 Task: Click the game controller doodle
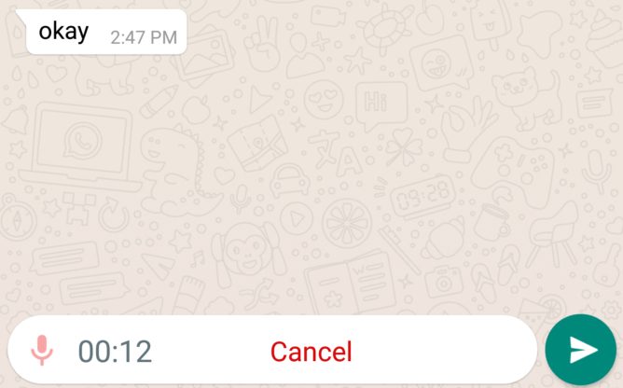513,172
